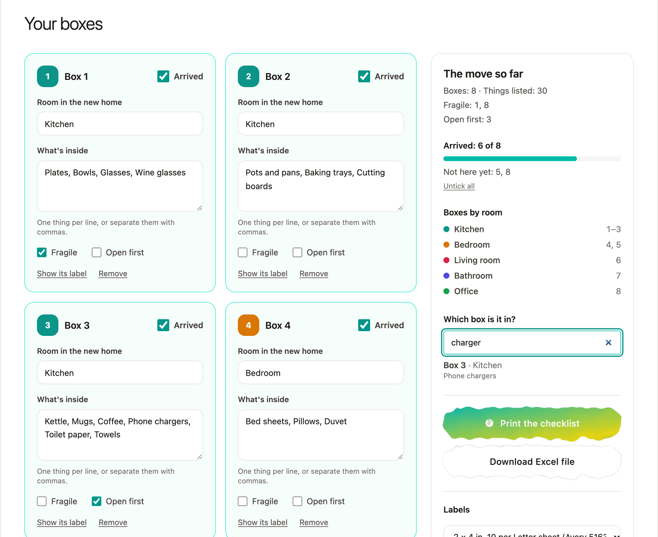Uncheck Arrived for Box 1
The image size is (658, 537).
point(163,76)
